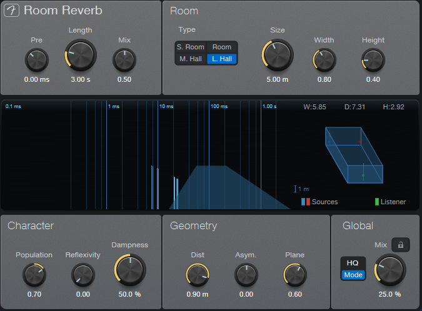The height and width of the screenshot is (311, 422).
Task: Toggle the HQ Mode button
Action: pyautogui.click(x=353, y=269)
